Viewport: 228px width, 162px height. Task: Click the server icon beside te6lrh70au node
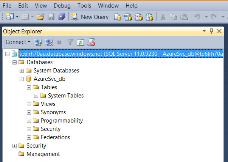[14, 54]
